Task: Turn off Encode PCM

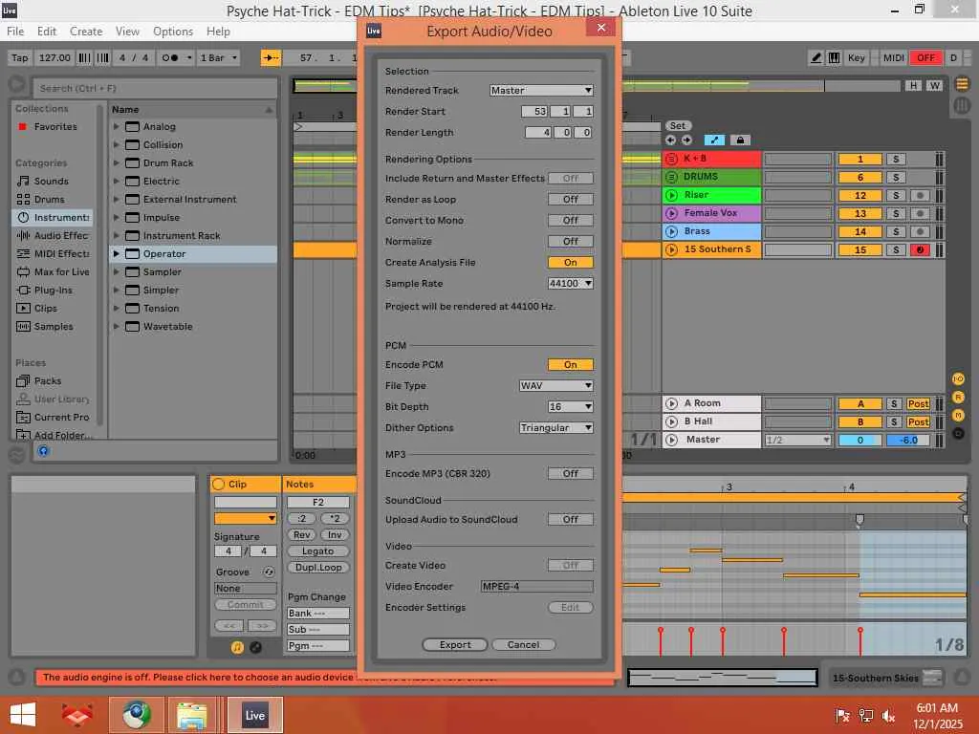Action: [570, 364]
